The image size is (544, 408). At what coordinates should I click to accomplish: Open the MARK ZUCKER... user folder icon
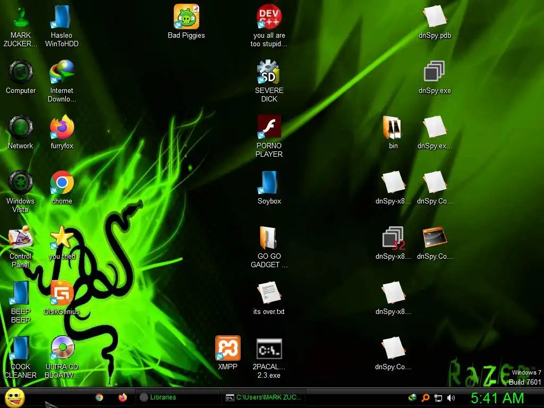tap(21, 26)
